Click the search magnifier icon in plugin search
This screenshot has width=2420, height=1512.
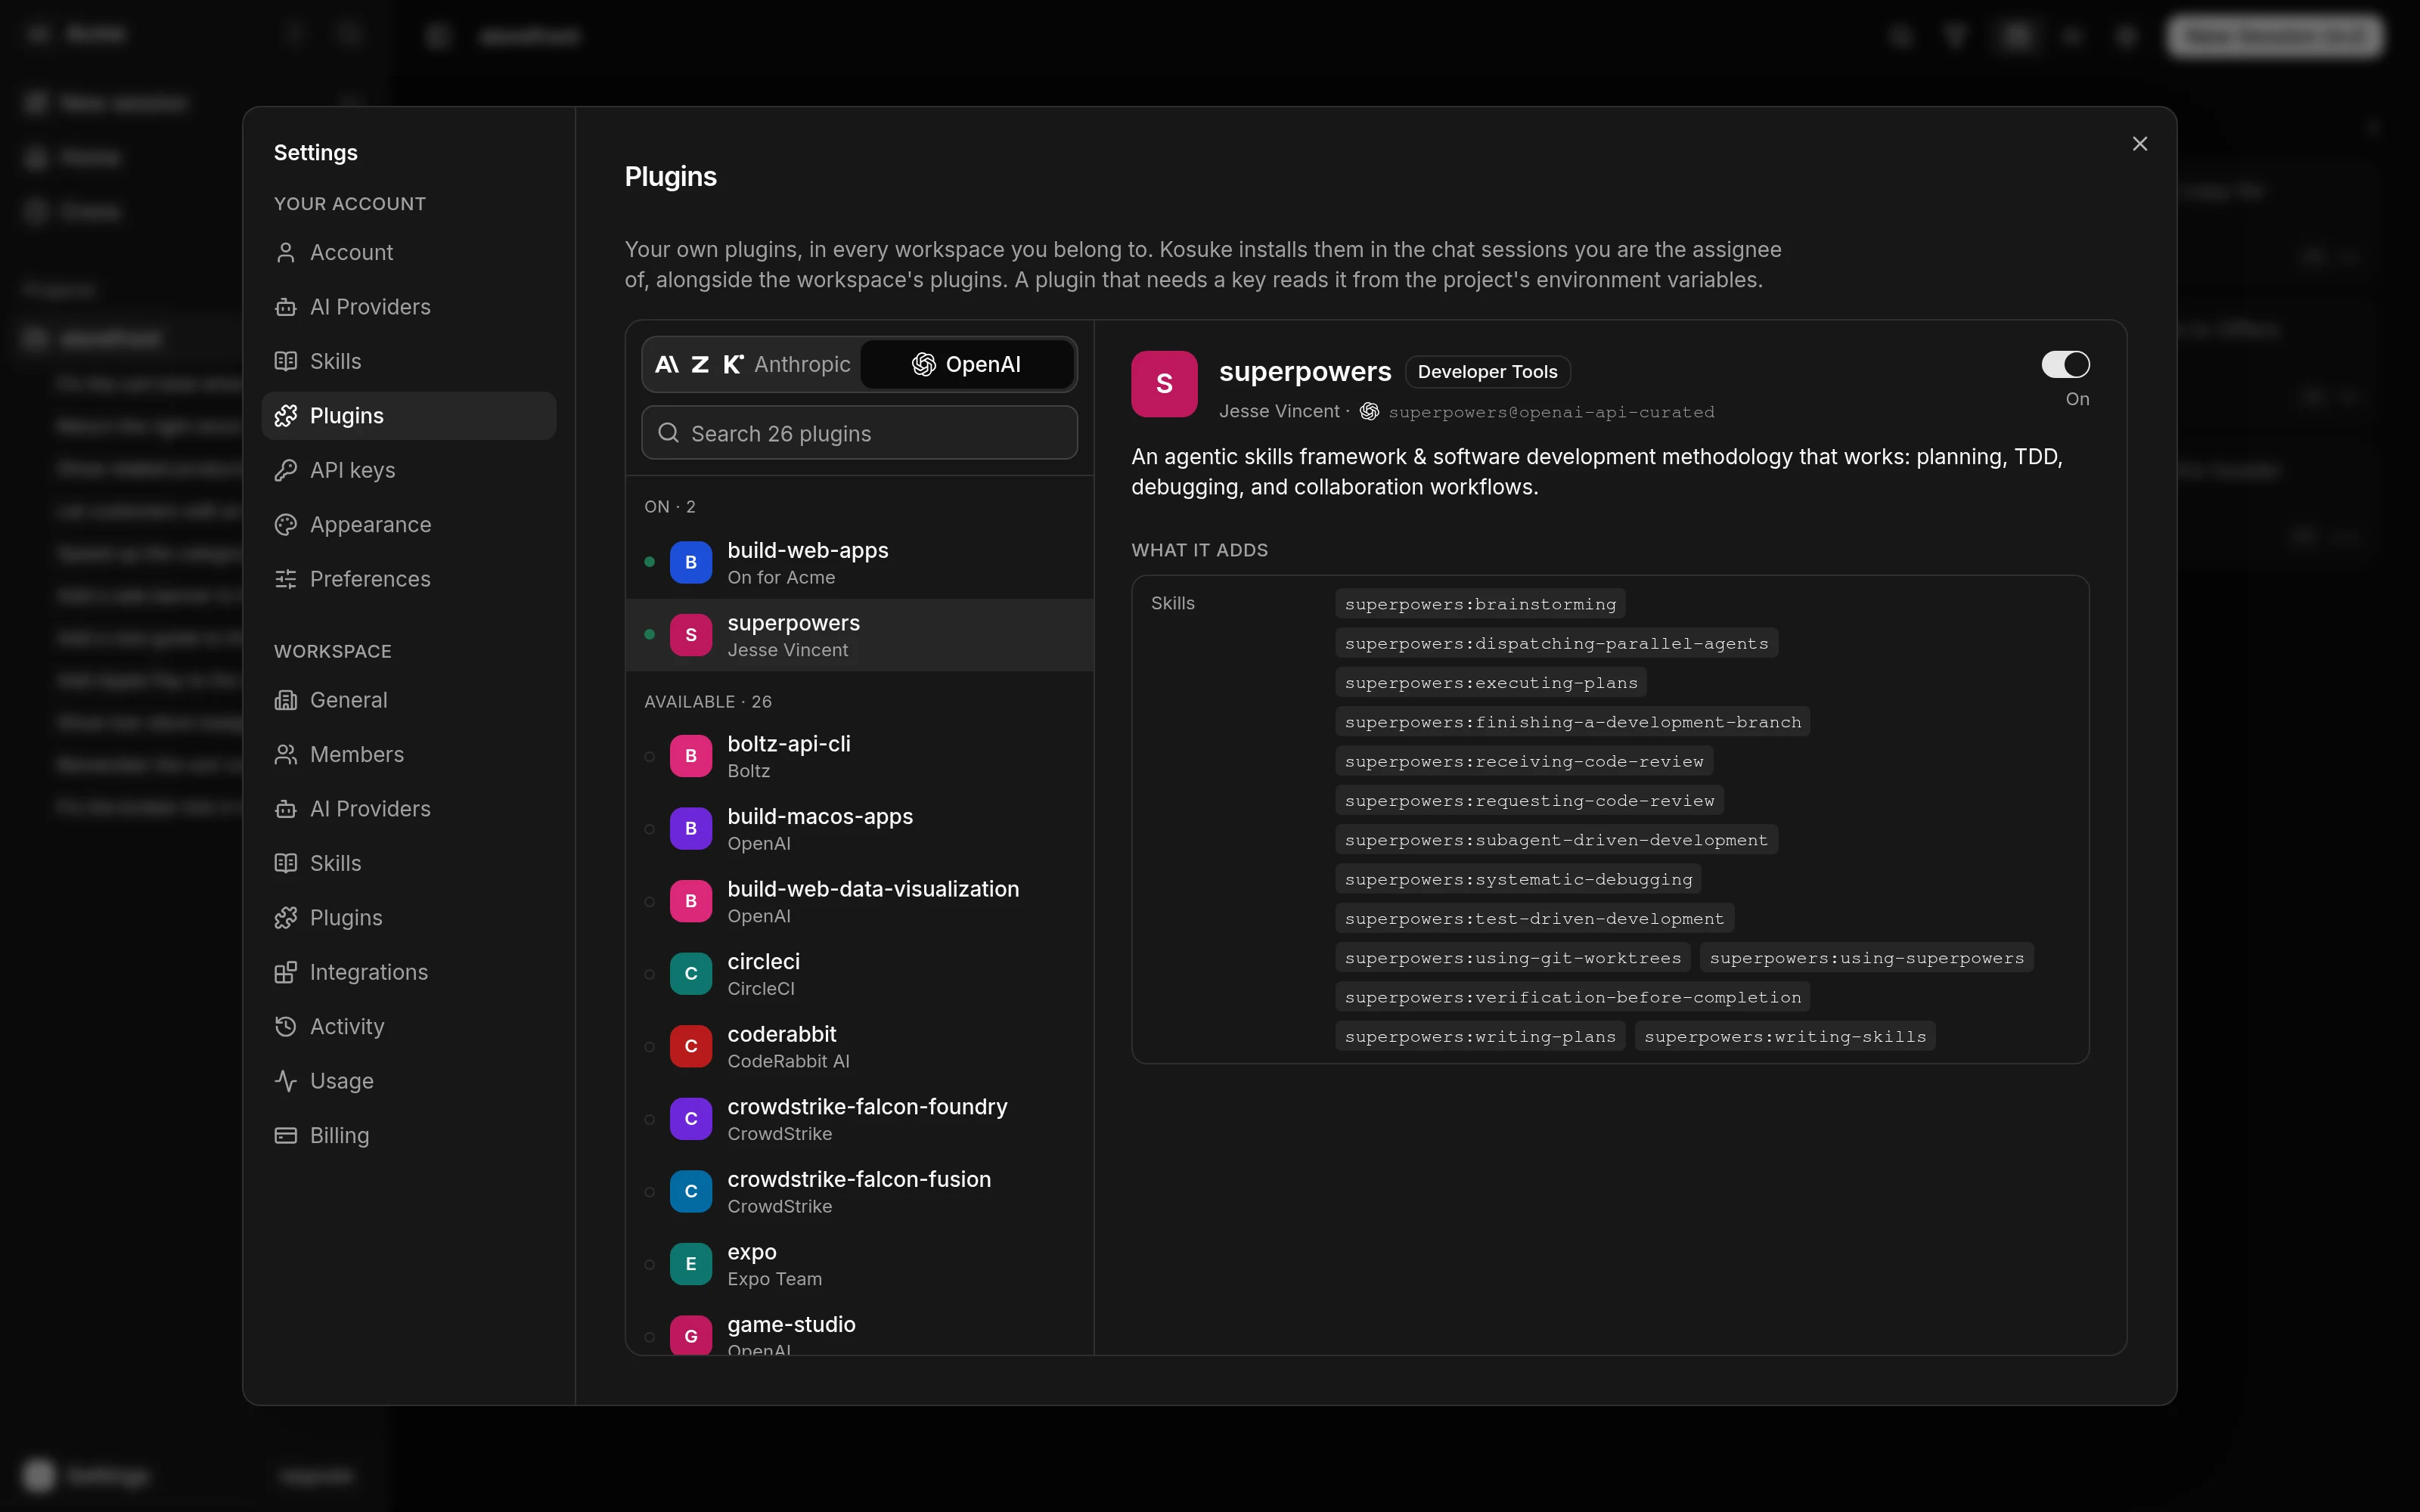coord(668,433)
